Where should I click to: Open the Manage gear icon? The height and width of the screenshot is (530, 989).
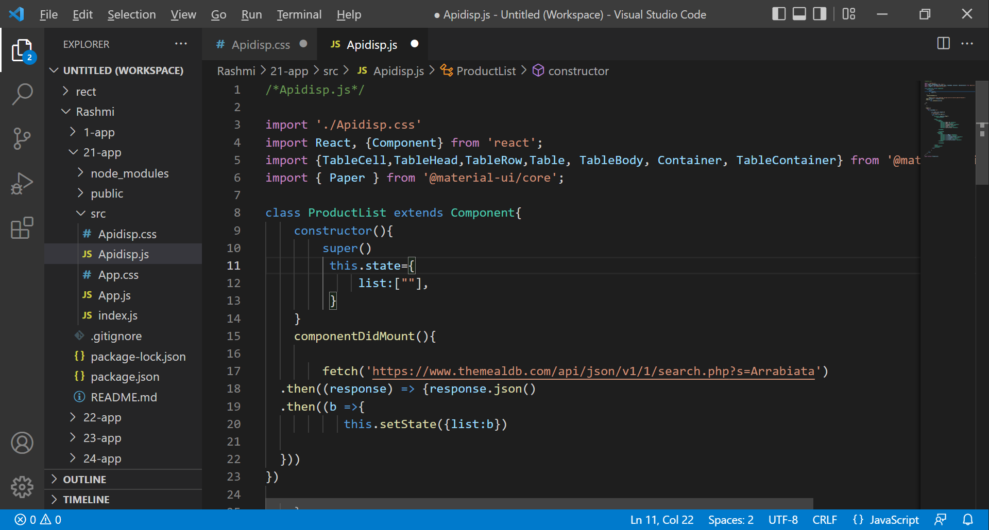tap(22, 487)
